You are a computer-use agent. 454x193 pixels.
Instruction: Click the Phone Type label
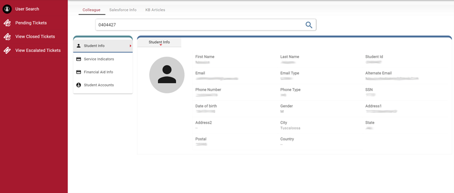[291, 90]
